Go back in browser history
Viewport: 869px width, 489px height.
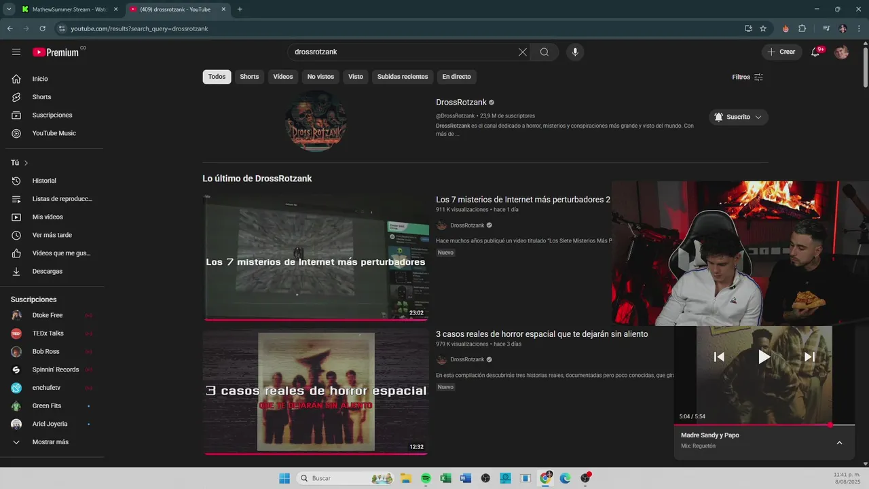10,29
